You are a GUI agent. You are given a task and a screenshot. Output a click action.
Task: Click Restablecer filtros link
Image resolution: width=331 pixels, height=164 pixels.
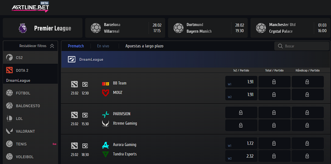(x=33, y=46)
